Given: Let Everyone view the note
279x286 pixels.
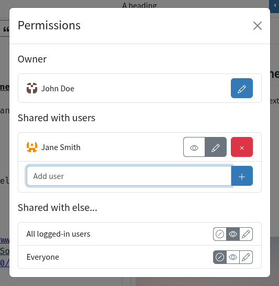Looking at the screenshot, I should [233, 257].
